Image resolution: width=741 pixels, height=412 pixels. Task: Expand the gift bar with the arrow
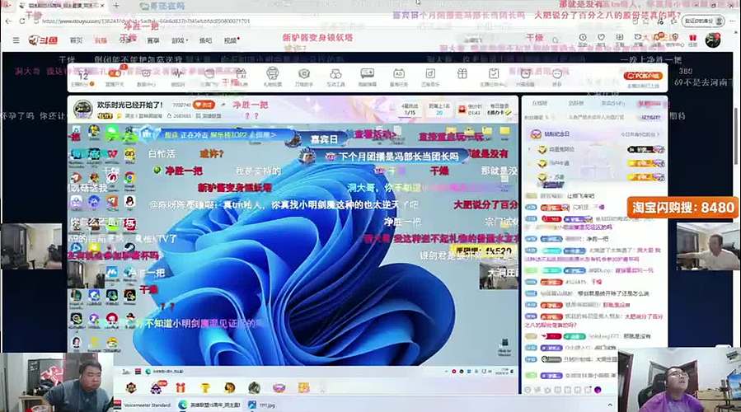pyautogui.click(x=323, y=388)
